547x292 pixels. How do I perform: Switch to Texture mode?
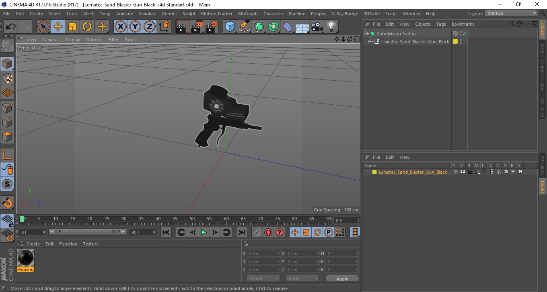point(8,78)
